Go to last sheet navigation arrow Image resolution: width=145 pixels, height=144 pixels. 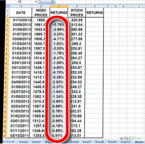13,142
